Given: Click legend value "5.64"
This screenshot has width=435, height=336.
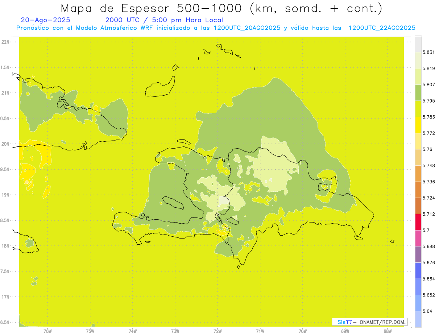Looking at the screenshot, I should click(x=428, y=311).
